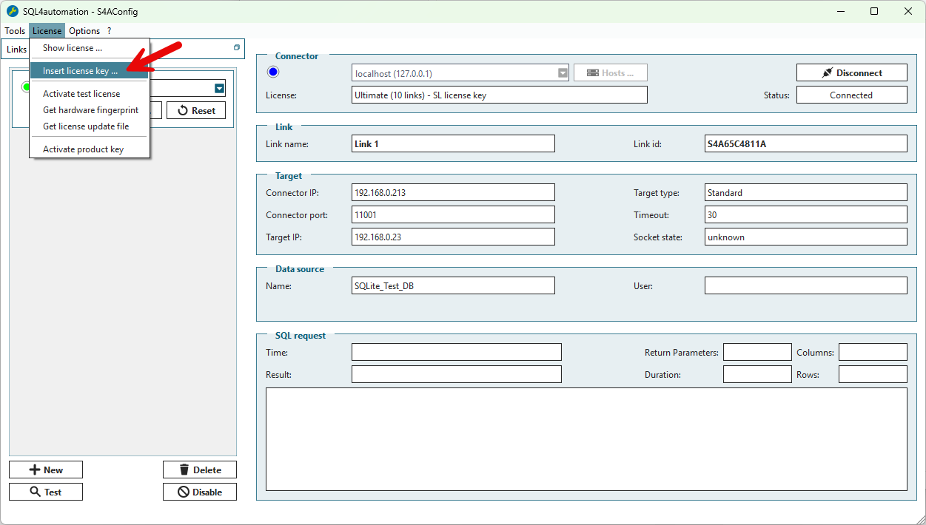Image resolution: width=926 pixels, height=525 pixels.
Task: Click the Test button
Action: click(46, 492)
